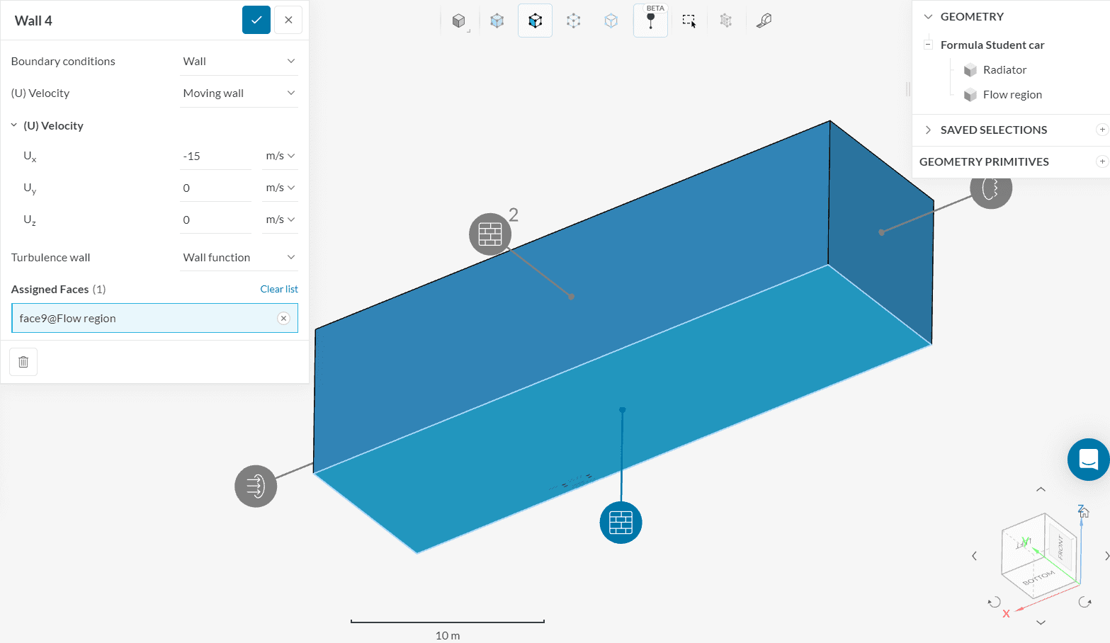Delete Wall 4 using the trash icon
This screenshot has height=643, width=1110.
click(x=23, y=362)
